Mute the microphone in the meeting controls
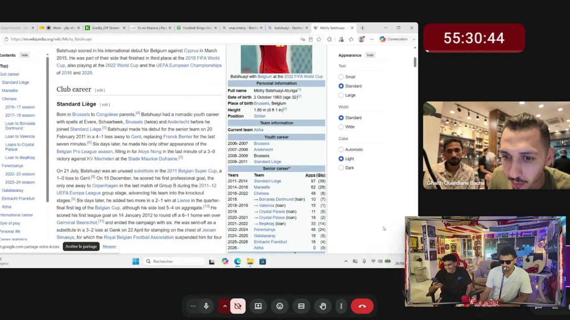 [x=206, y=306]
